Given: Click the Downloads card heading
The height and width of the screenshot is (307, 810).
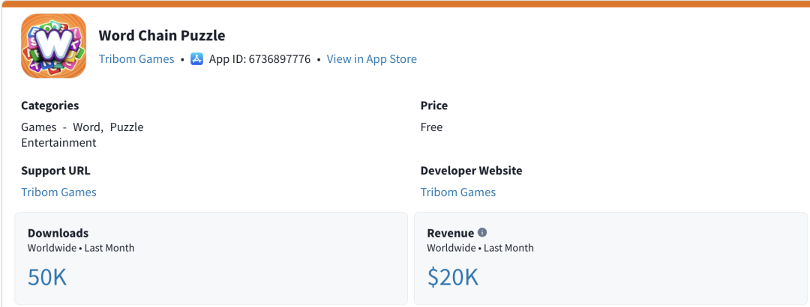Looking at the screenshot, I should [x=58, y=233].
